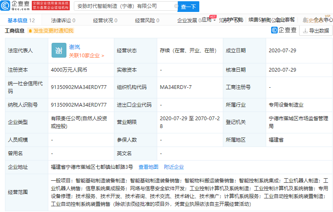Select the region value 福建省
The width and height of the screenshot is (333, 212).
276,140
